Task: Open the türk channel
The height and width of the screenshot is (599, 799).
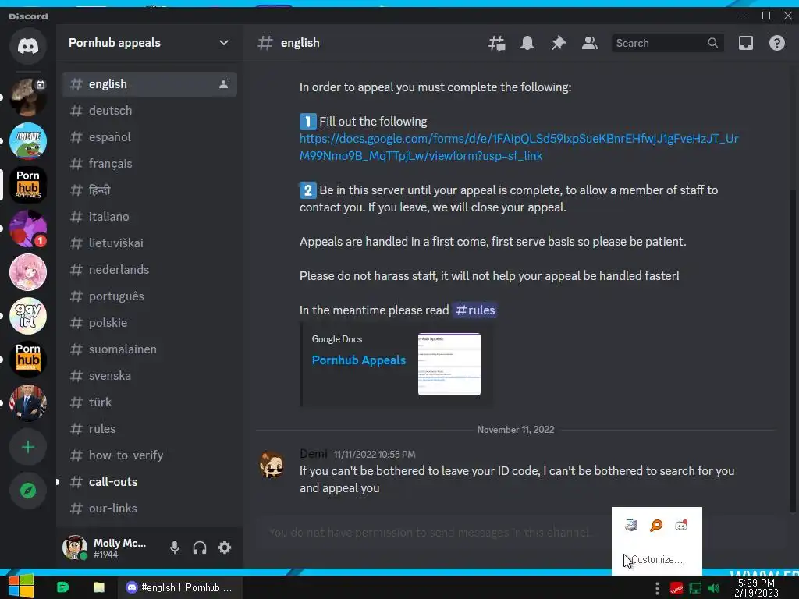Action: [149, 402]
